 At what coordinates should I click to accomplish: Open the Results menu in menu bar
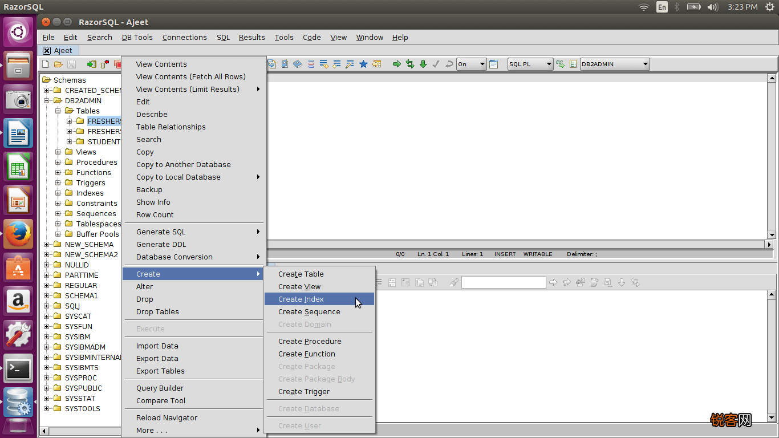tap(252, 38)
